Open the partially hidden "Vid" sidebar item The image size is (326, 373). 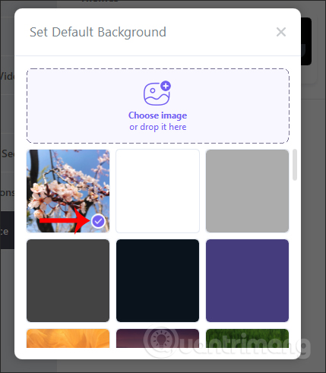coord(7,75)
